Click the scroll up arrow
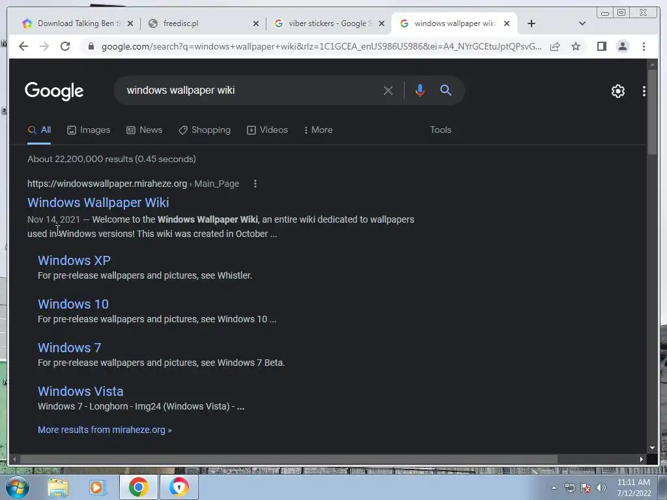The image size is (667, 500). (652, 64)
